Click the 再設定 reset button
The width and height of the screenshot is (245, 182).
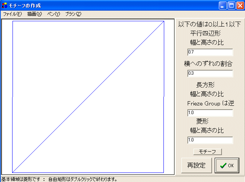point(196,165)
